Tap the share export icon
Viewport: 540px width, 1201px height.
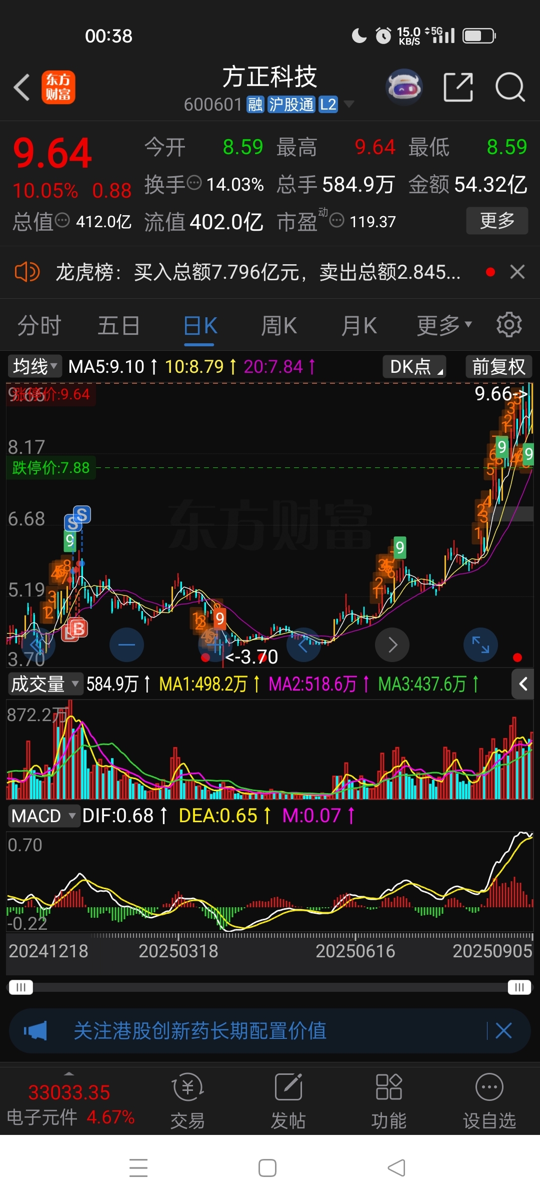(x=458, y=87)
